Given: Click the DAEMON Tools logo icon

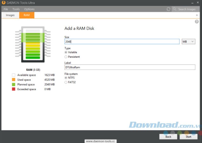Looking at the screenshot, I should click(x=3, y=3).
